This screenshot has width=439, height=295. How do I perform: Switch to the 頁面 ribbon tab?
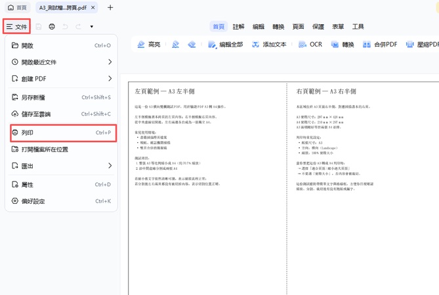click(x=298, y=27)
